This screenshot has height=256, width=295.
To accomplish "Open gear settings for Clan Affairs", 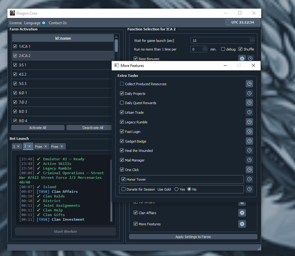I will (x=242, y=213).
